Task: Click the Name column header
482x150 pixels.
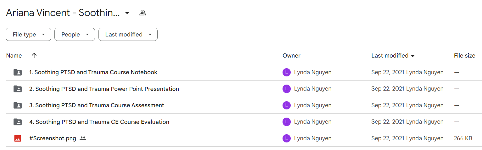Action: pyautogui.click(x=14, y=56)
